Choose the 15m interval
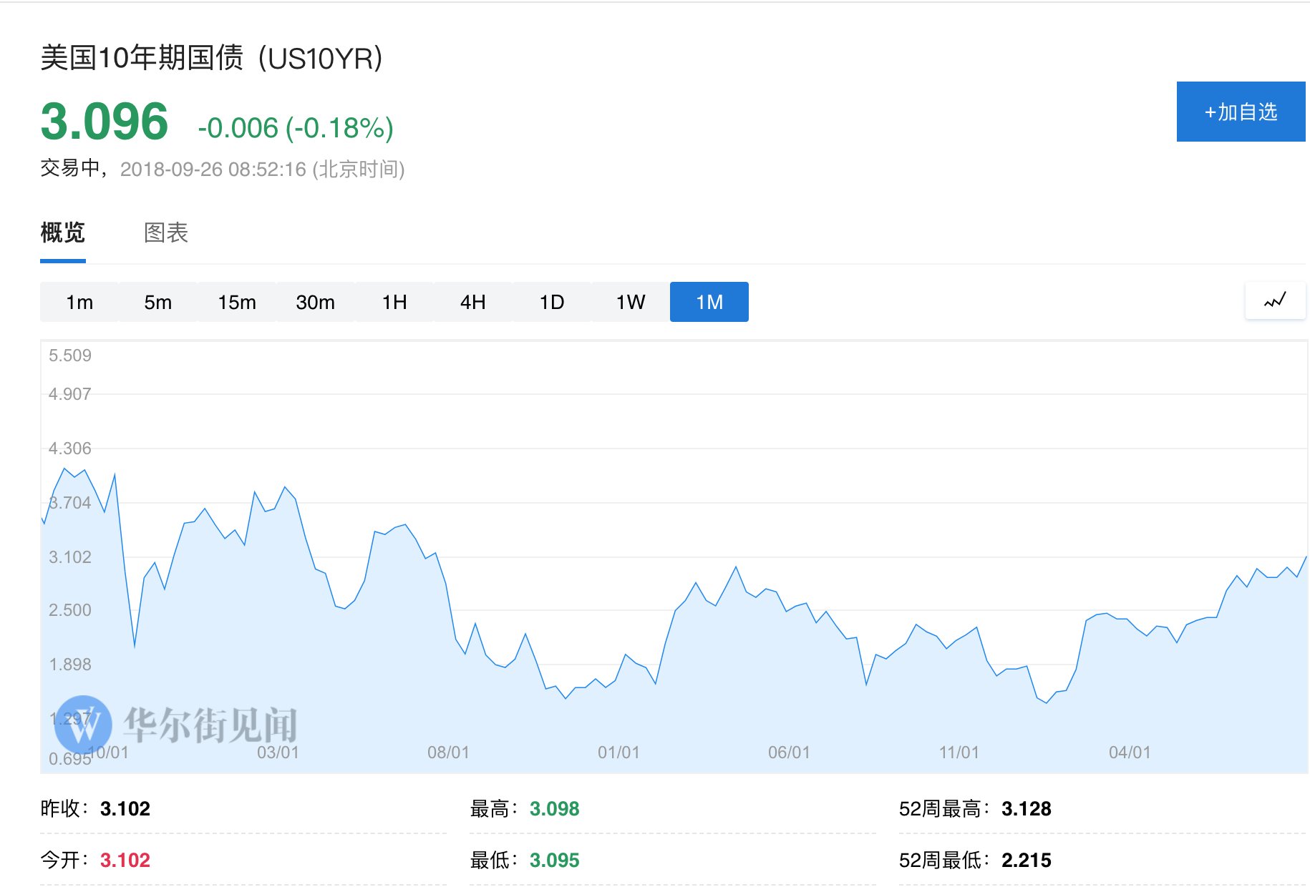 [237, 302]
